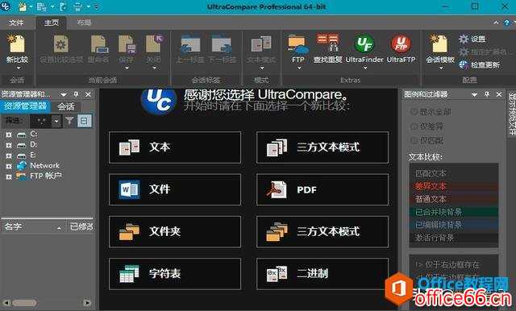Image resolution: width=516 pixels, height=311 pixels.
Task: Start 三方文本模式 compare next to 文本
Action: [322, 147]
